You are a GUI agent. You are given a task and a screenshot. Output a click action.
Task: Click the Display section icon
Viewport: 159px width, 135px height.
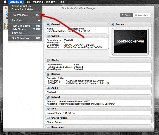click(48, 60)
